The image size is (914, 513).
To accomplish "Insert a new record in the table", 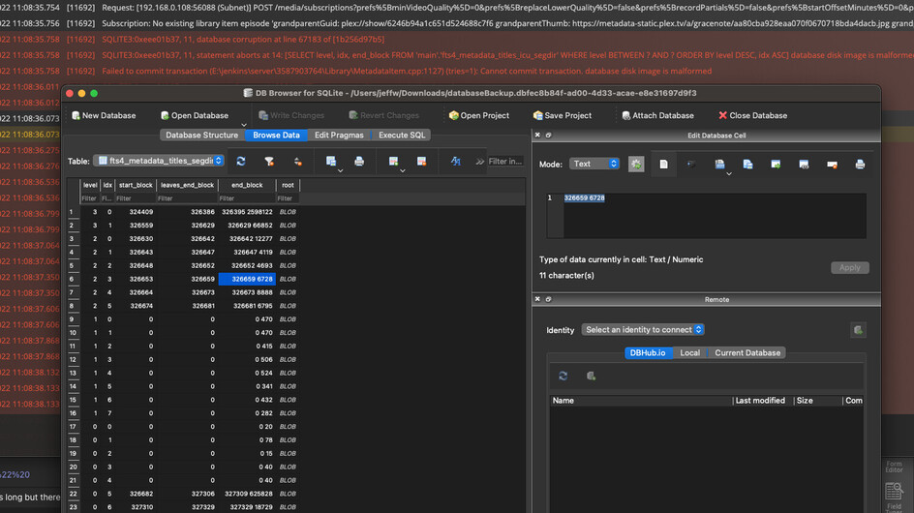I will 393,162.
